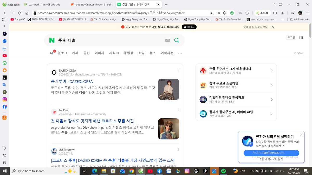Open the AI search tab

51,53
